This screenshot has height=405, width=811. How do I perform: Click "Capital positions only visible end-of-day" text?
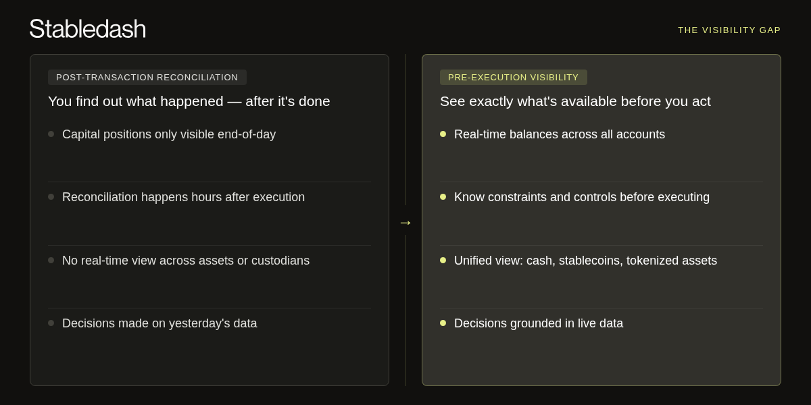tap(169, 134)
